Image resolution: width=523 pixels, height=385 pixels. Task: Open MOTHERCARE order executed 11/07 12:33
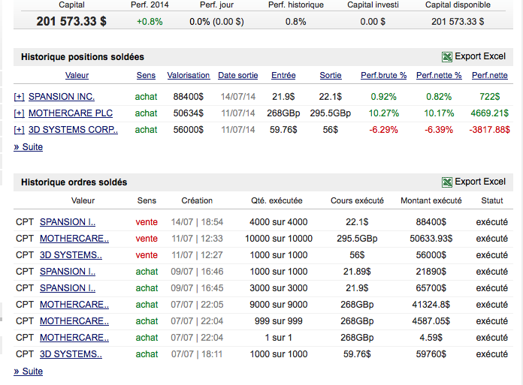click(74, 239)
